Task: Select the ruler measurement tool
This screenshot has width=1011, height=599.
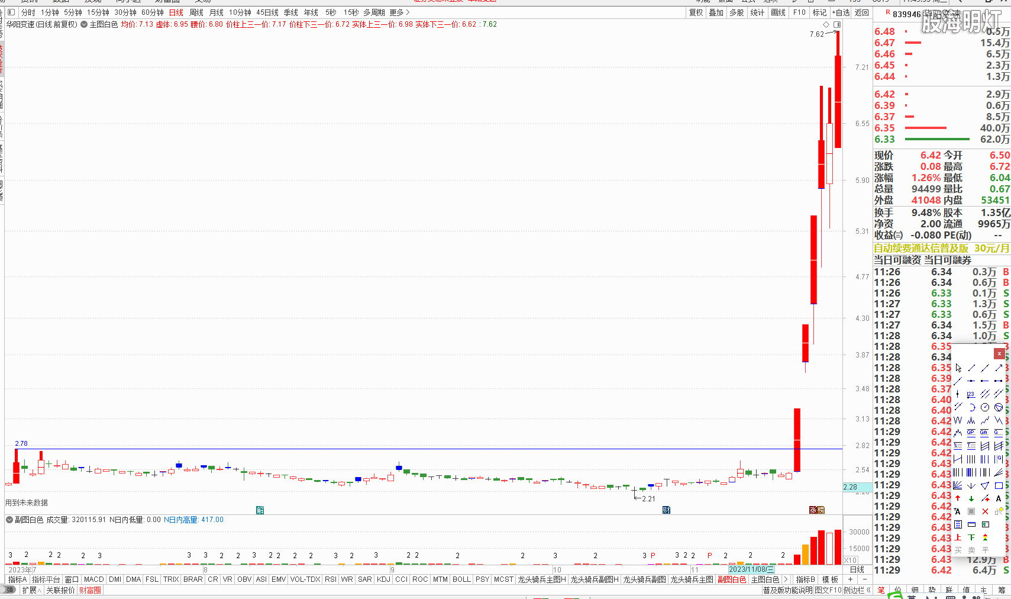Action: pos(971,524)
